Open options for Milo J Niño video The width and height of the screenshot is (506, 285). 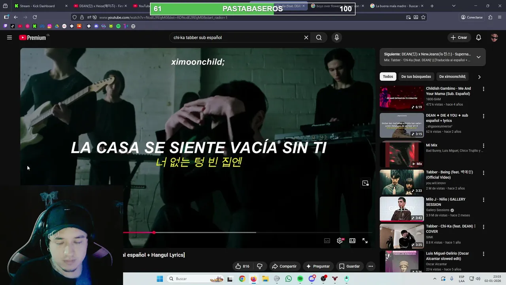[x=483, y=200]
